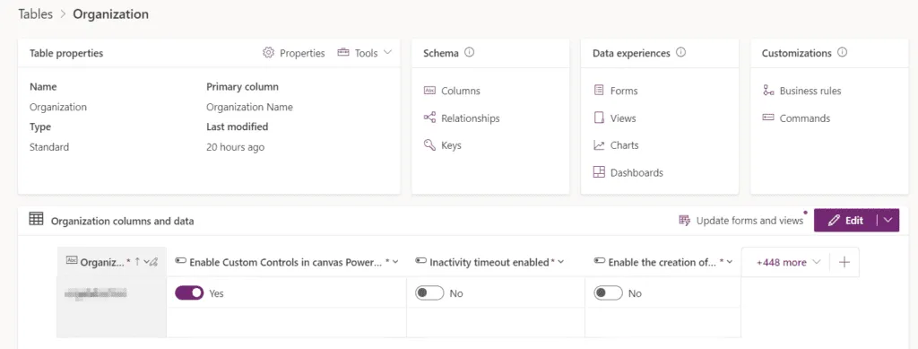Click the Charts icon
The height and width of the screenshot is (349, 918).
(x=599, y=145)
